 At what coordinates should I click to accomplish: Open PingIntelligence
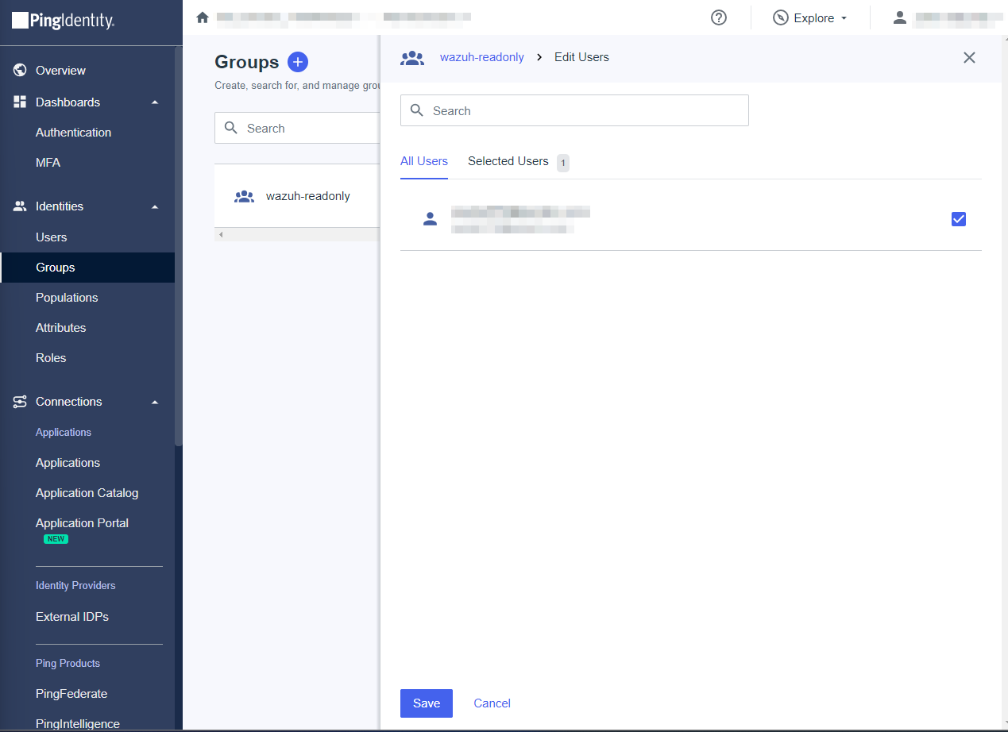78,723
